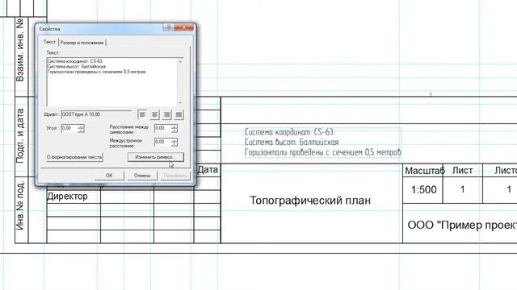Viewport: 517px width, 290px height.
Task: Click the text box scrollbar up arrow
Action: (180, 61)
